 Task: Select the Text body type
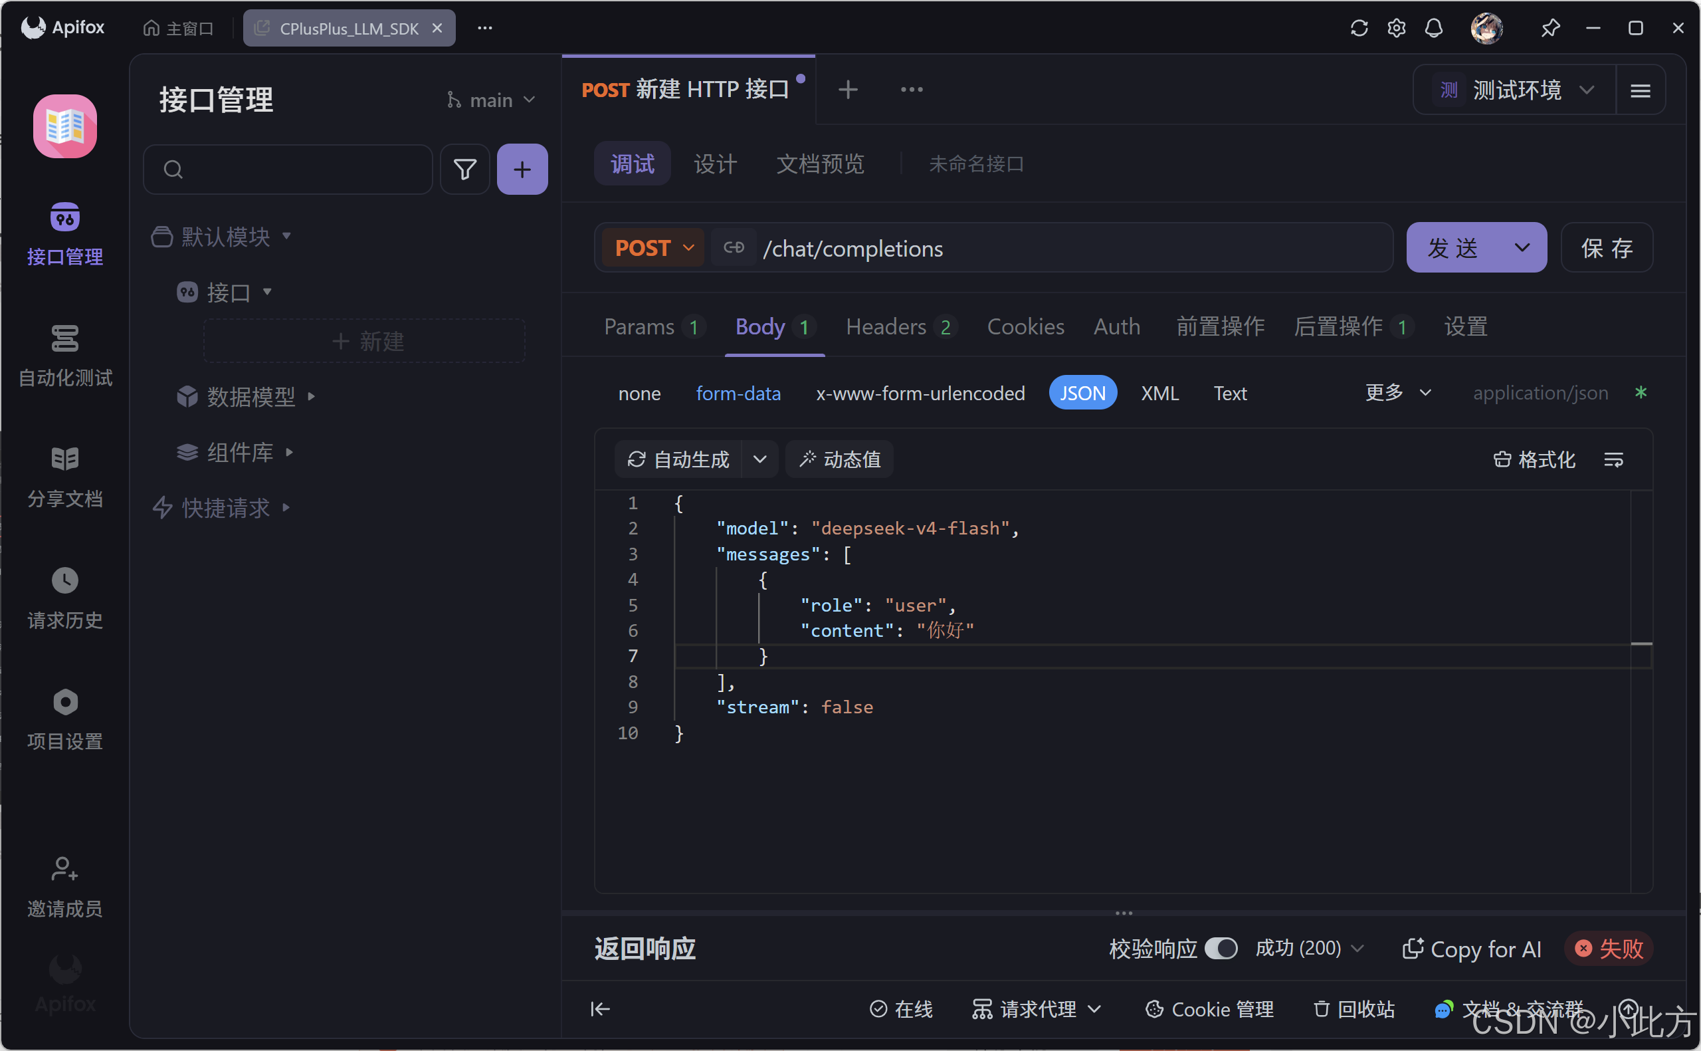coord(1230,393)
